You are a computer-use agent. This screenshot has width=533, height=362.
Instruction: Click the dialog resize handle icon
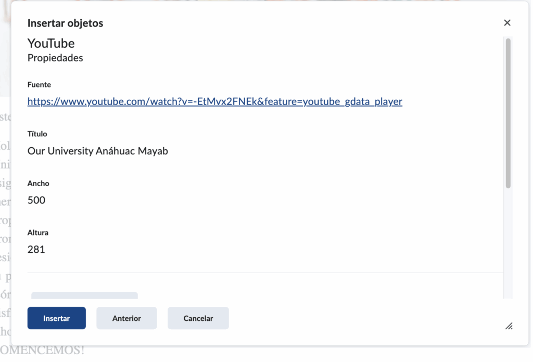(x=509, y=326)
